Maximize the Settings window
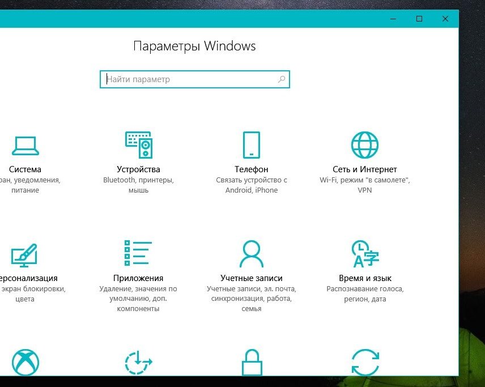The height and width of the screenshot is (387, 485). click(x=419, y=19)
